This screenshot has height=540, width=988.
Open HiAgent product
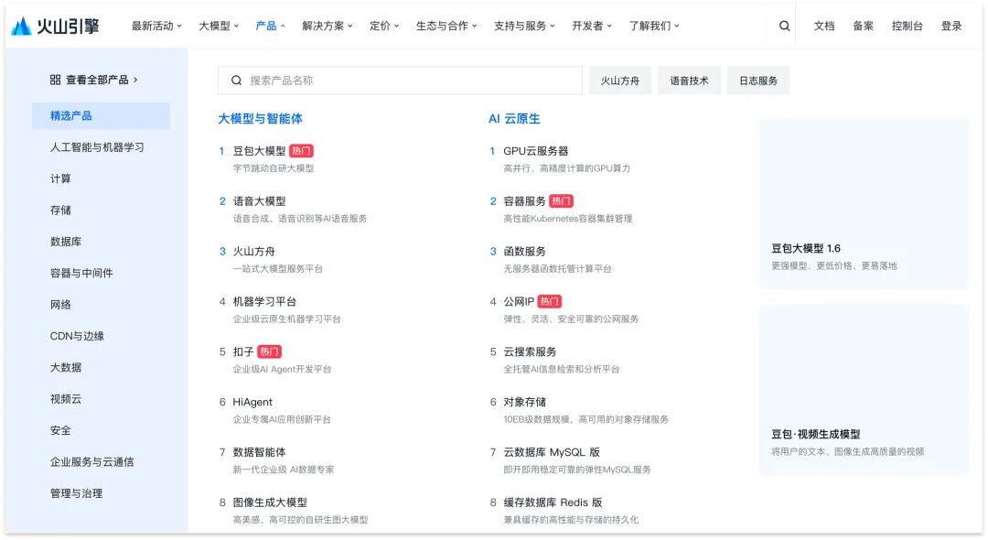pyautogui.click(x=252, y=402)
